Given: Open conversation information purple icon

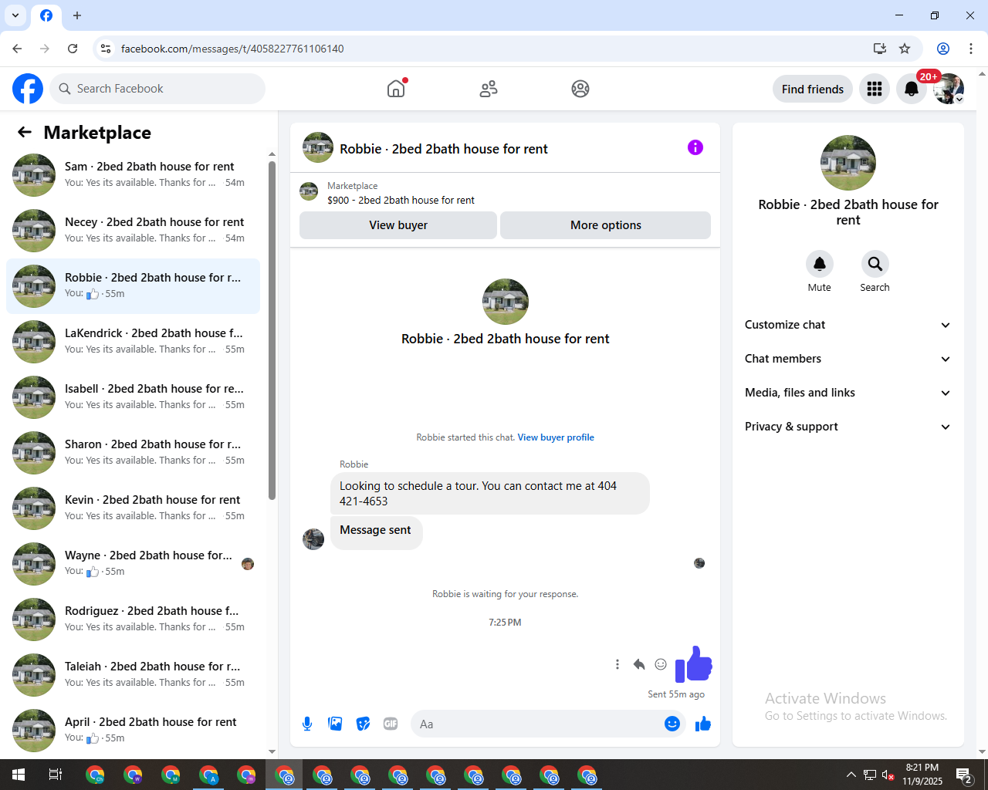Looking at the screenshot, I should tap(695, 147).
